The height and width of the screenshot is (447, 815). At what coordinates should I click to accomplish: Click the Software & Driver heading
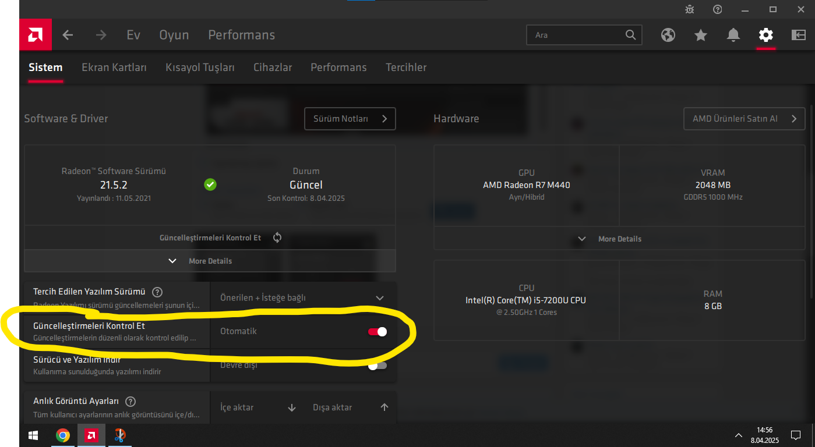(x=66, y=119)
